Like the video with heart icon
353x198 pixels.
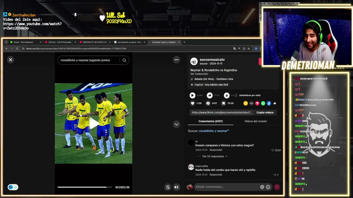[x=192, y=103]
